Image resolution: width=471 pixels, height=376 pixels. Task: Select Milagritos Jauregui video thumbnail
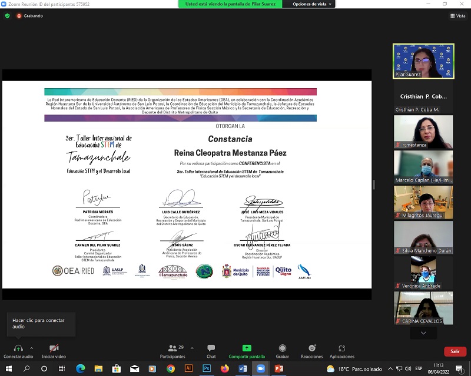pos(423,202)
